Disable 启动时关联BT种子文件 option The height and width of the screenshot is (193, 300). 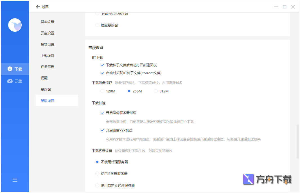point(102,73)
